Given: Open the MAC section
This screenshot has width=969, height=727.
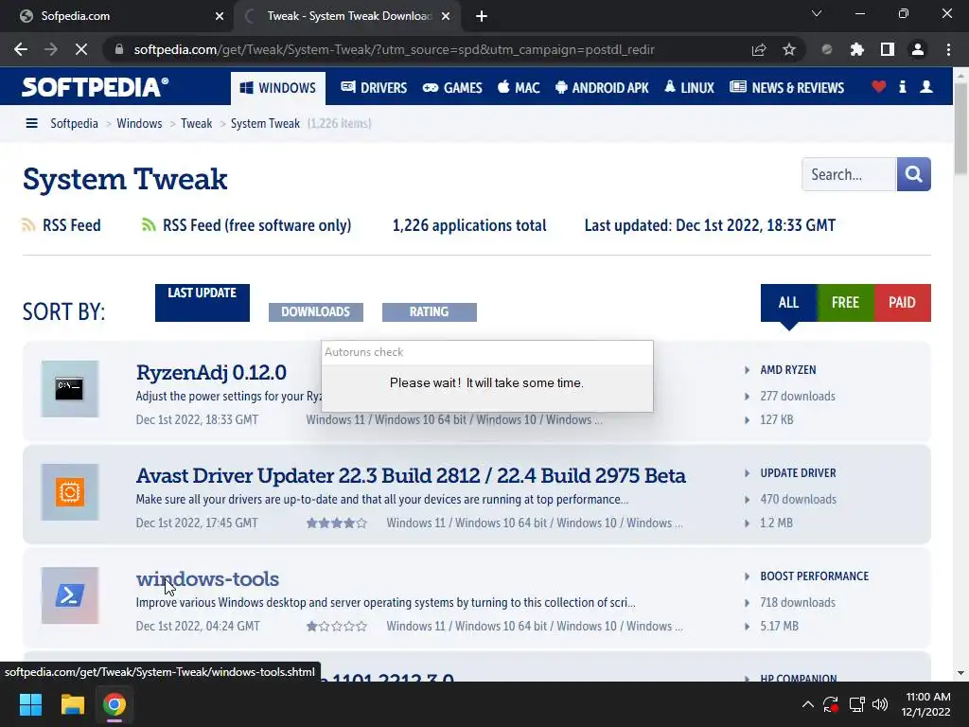Looking at the screenshot, I should pyautogui.click(x=520, y=88).
